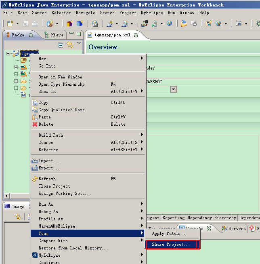Click Collapse All in Package Explorer

[61, 45]
